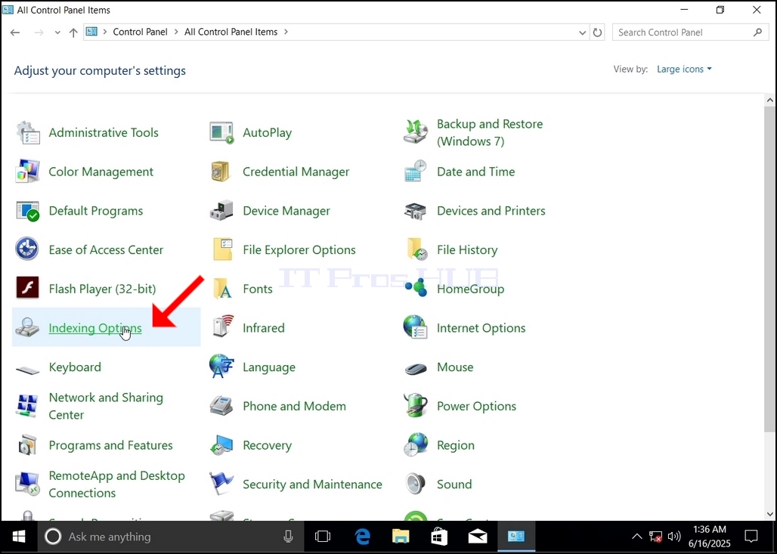
Task: Click the Control Panel breadcrumb
Action: (141, 32)
